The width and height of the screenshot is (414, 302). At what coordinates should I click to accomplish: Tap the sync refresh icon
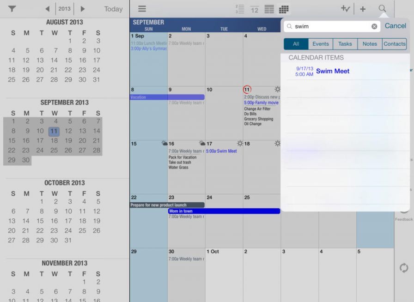(404, 268)
